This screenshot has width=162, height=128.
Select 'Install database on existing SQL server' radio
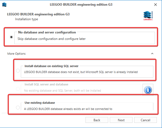(x=18, y=71)
